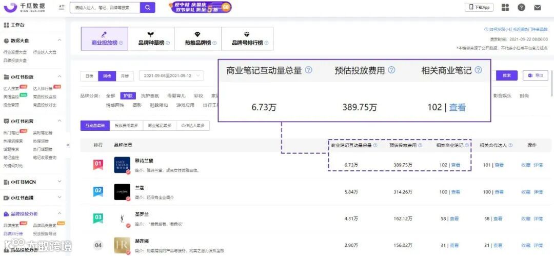Select the 品牌号排行榜 tab

tap(247, 39)
